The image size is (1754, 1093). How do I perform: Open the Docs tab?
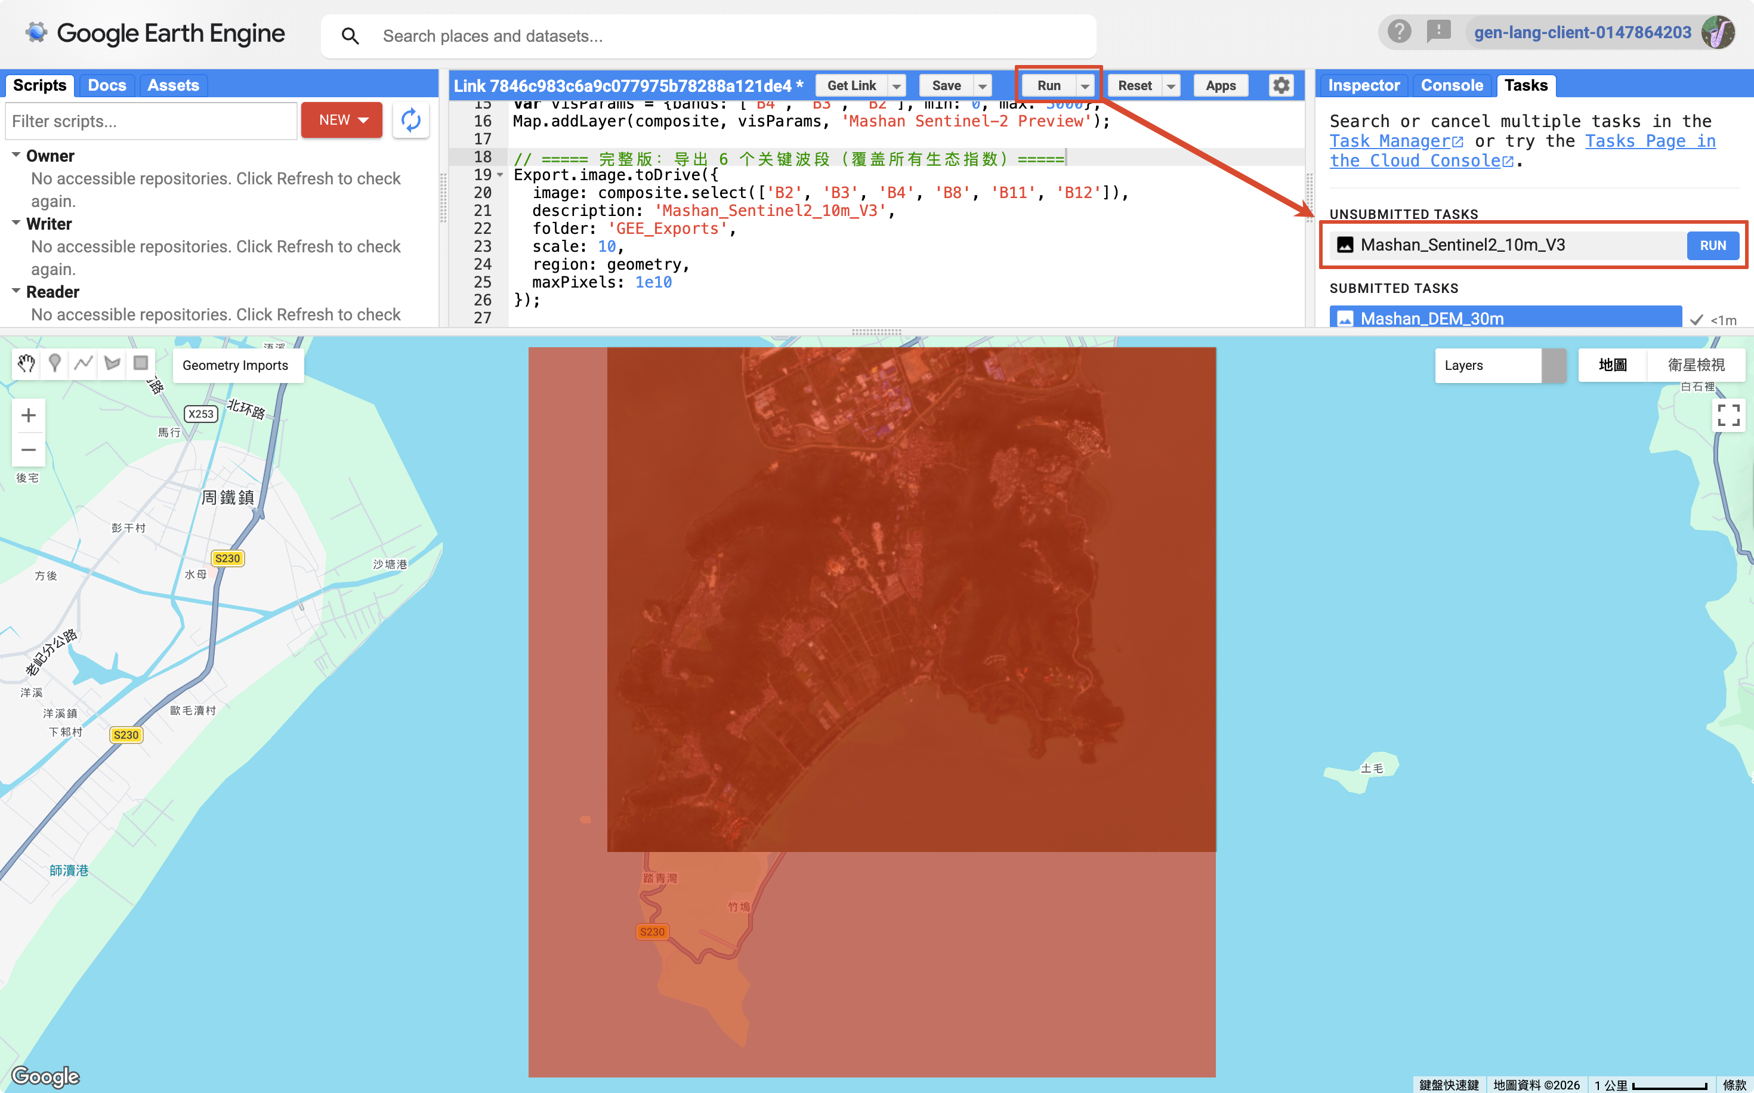107,85
